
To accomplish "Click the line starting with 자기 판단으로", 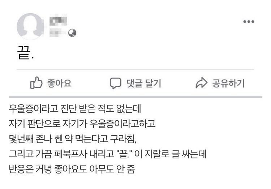I will click(82, 123).
